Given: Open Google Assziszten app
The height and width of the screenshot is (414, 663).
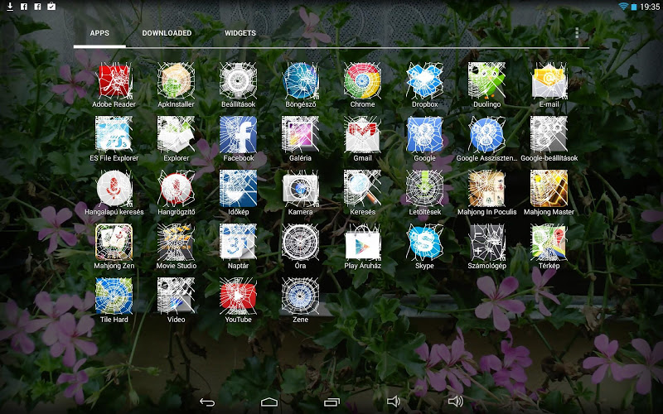Looking at the screenshot, I should (x=486, y=135).
